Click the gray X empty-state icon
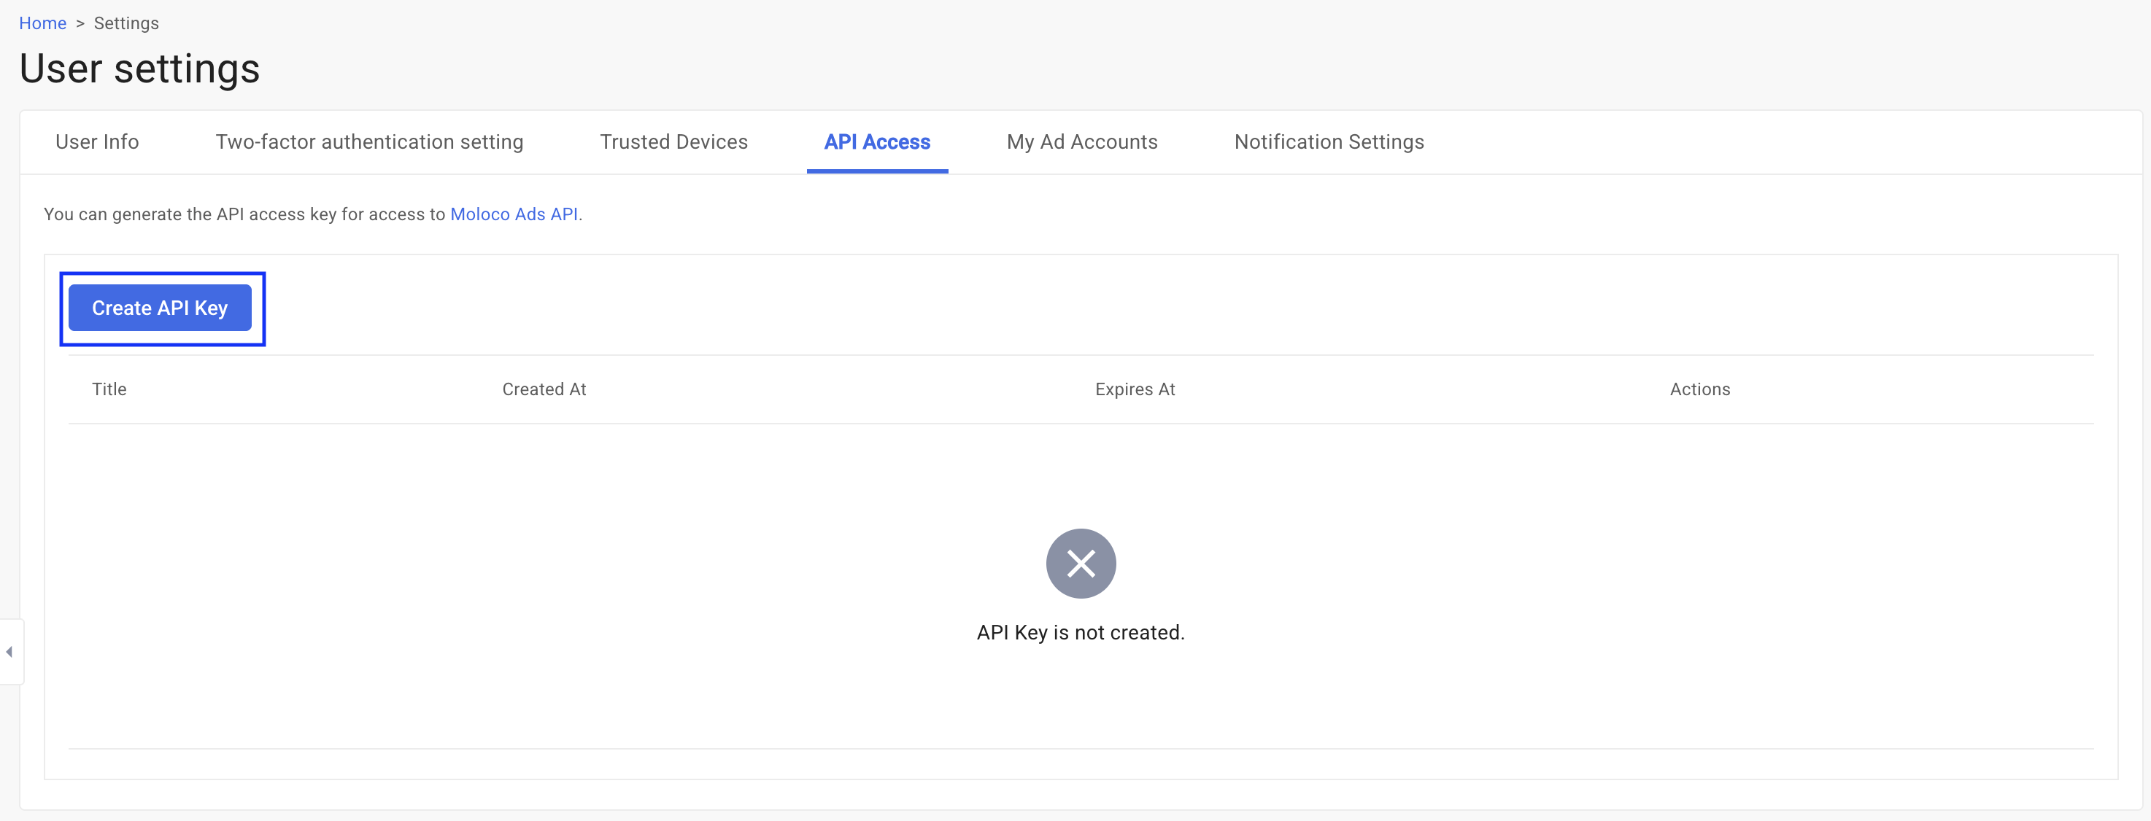 1081,563
